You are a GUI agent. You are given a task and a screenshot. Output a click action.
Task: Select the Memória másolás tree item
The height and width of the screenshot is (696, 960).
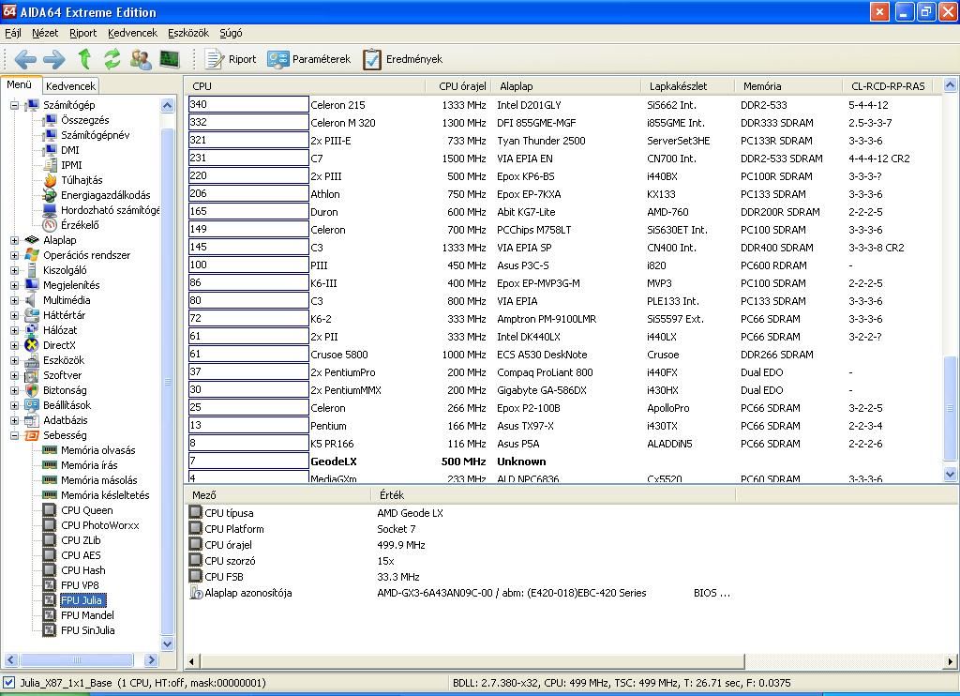(99, 480)
